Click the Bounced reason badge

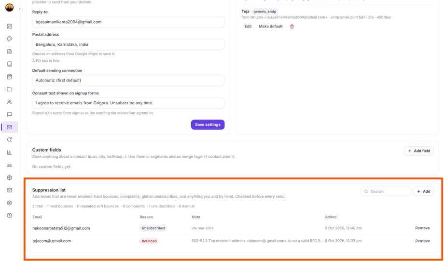pyautogui.click(x=149, y=241)
